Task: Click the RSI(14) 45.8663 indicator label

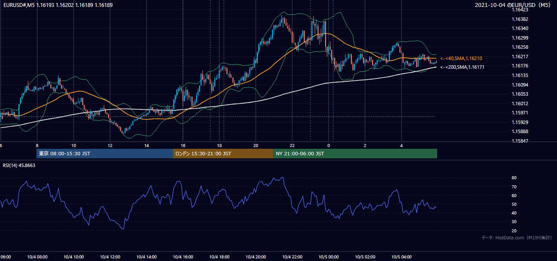Action: coord(19,165)
